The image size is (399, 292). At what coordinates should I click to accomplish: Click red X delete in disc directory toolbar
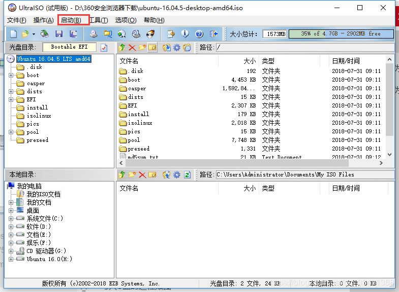(x=132, y=48)
